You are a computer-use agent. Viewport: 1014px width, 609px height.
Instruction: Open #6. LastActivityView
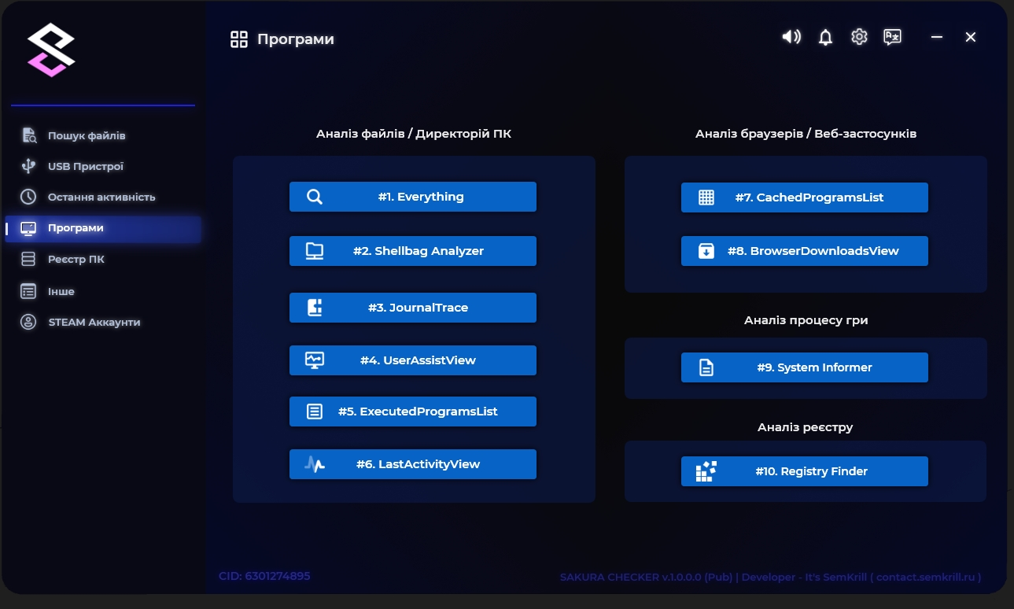(x=412, y=464)
